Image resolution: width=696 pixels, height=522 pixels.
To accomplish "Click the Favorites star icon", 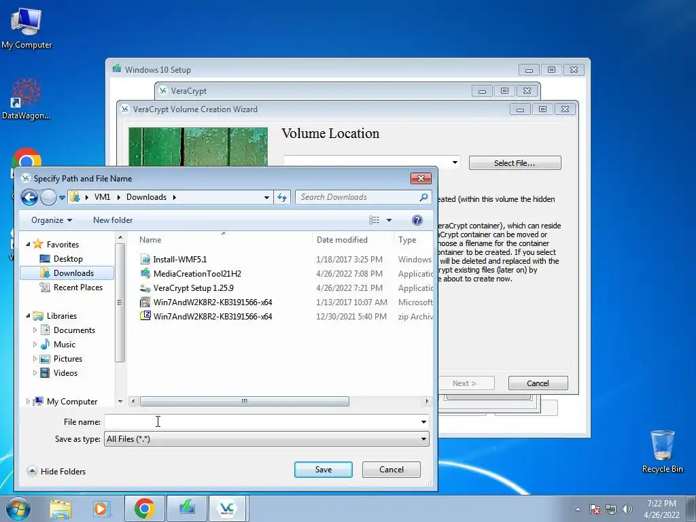I will point(38,244).
